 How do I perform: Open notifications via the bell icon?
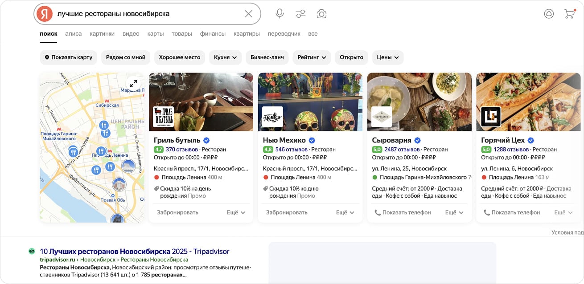tap(548, 14)
